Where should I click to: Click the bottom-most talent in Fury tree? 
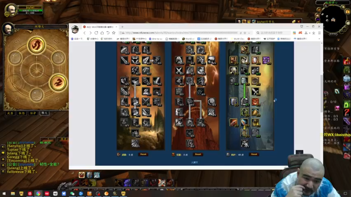(190, 144)
